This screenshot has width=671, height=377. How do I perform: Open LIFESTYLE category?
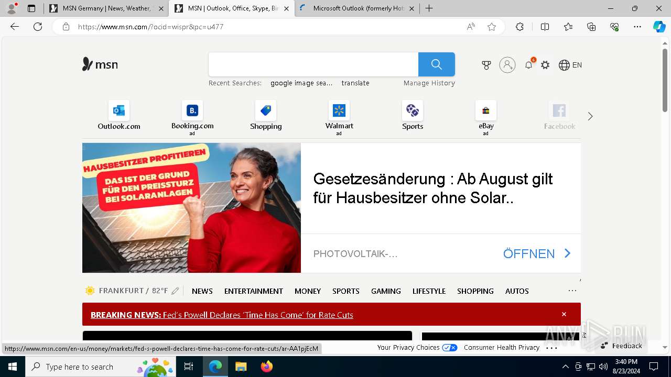(429, 291)
